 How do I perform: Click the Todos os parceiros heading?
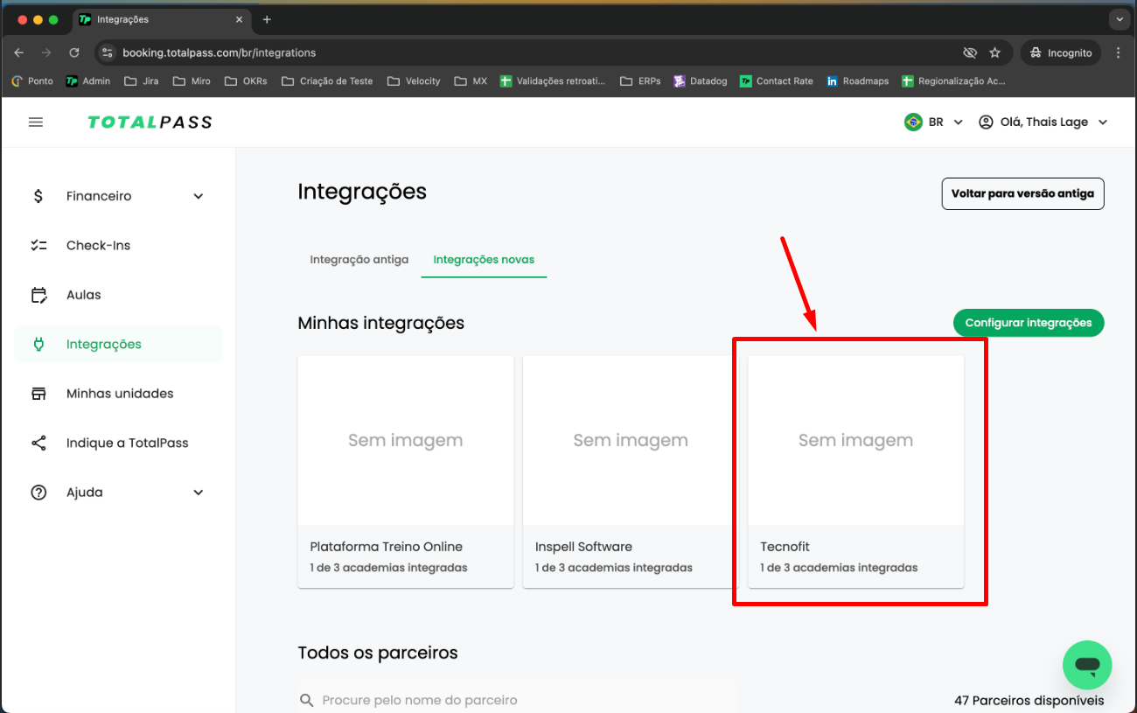pyautogui.click(x=378, y=653)
